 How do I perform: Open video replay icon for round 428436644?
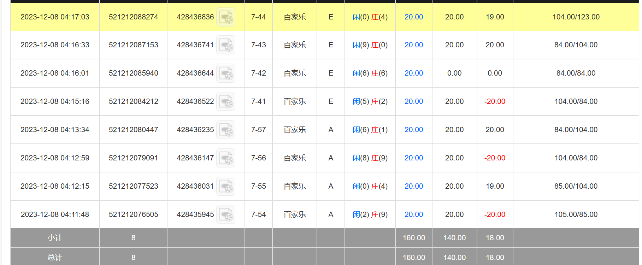coord(226,73)
